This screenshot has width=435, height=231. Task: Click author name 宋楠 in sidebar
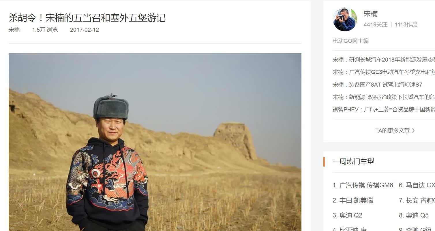pos(370,14)
